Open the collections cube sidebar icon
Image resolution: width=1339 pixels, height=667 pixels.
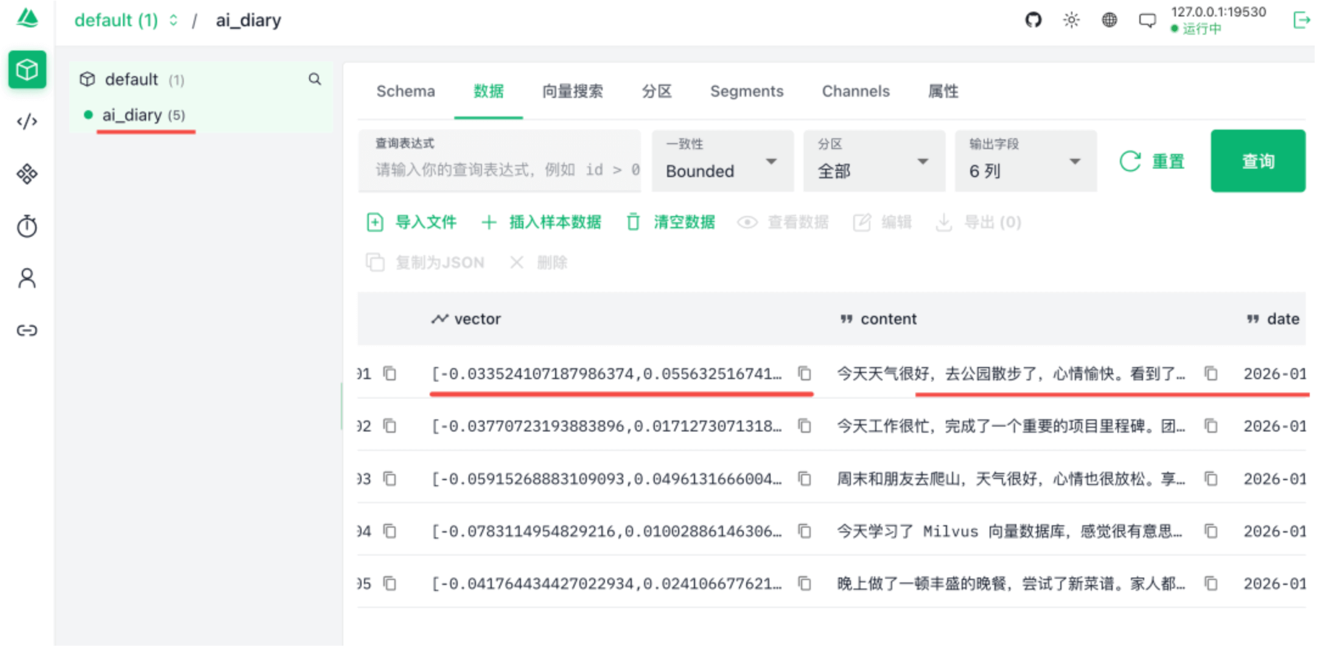[27, 69]
